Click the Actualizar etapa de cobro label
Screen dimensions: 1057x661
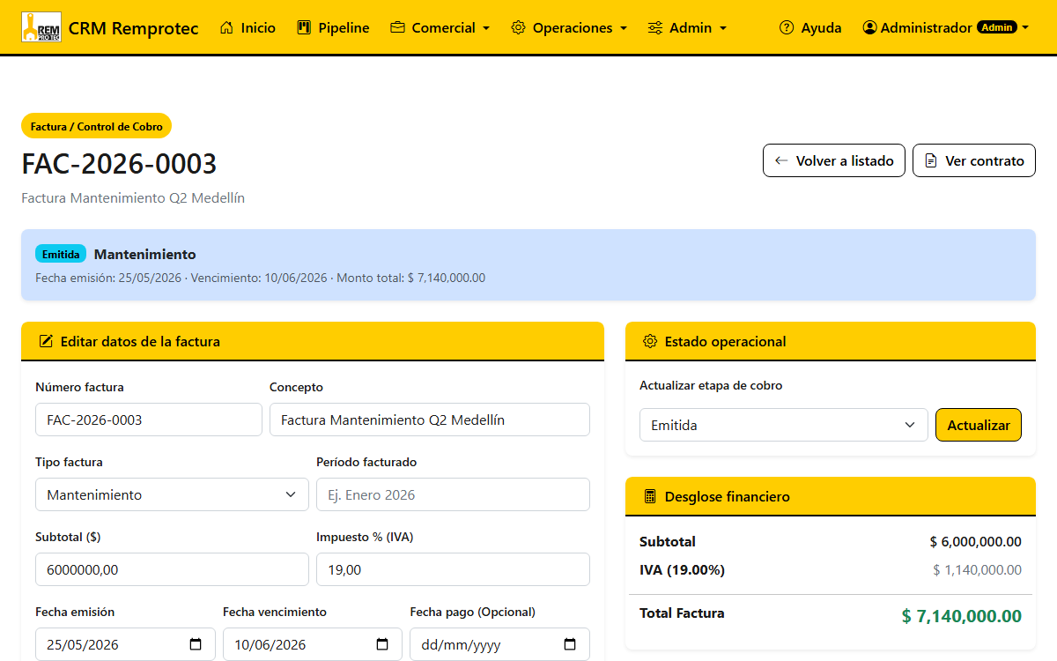pos(711,385)
